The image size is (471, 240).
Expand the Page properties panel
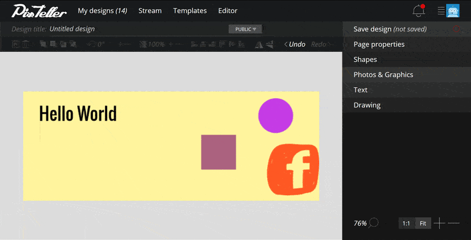(x=407, y=44)
